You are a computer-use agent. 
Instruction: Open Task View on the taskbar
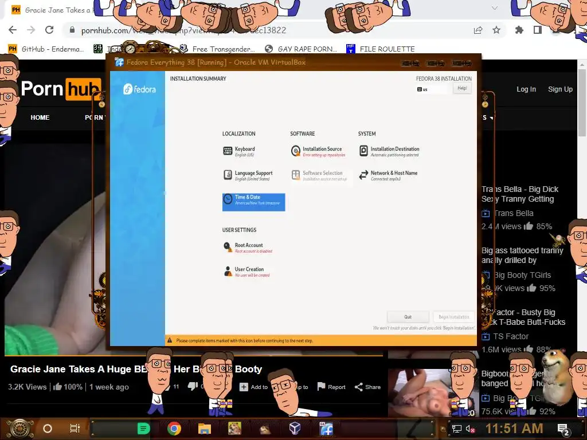click(x=75, y=429)
